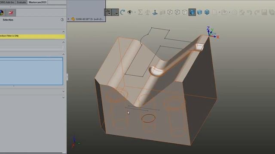Click the greyed stacked blocks icon
The width and height of the screenshot is (275, 154).
[x=162, y=12]
